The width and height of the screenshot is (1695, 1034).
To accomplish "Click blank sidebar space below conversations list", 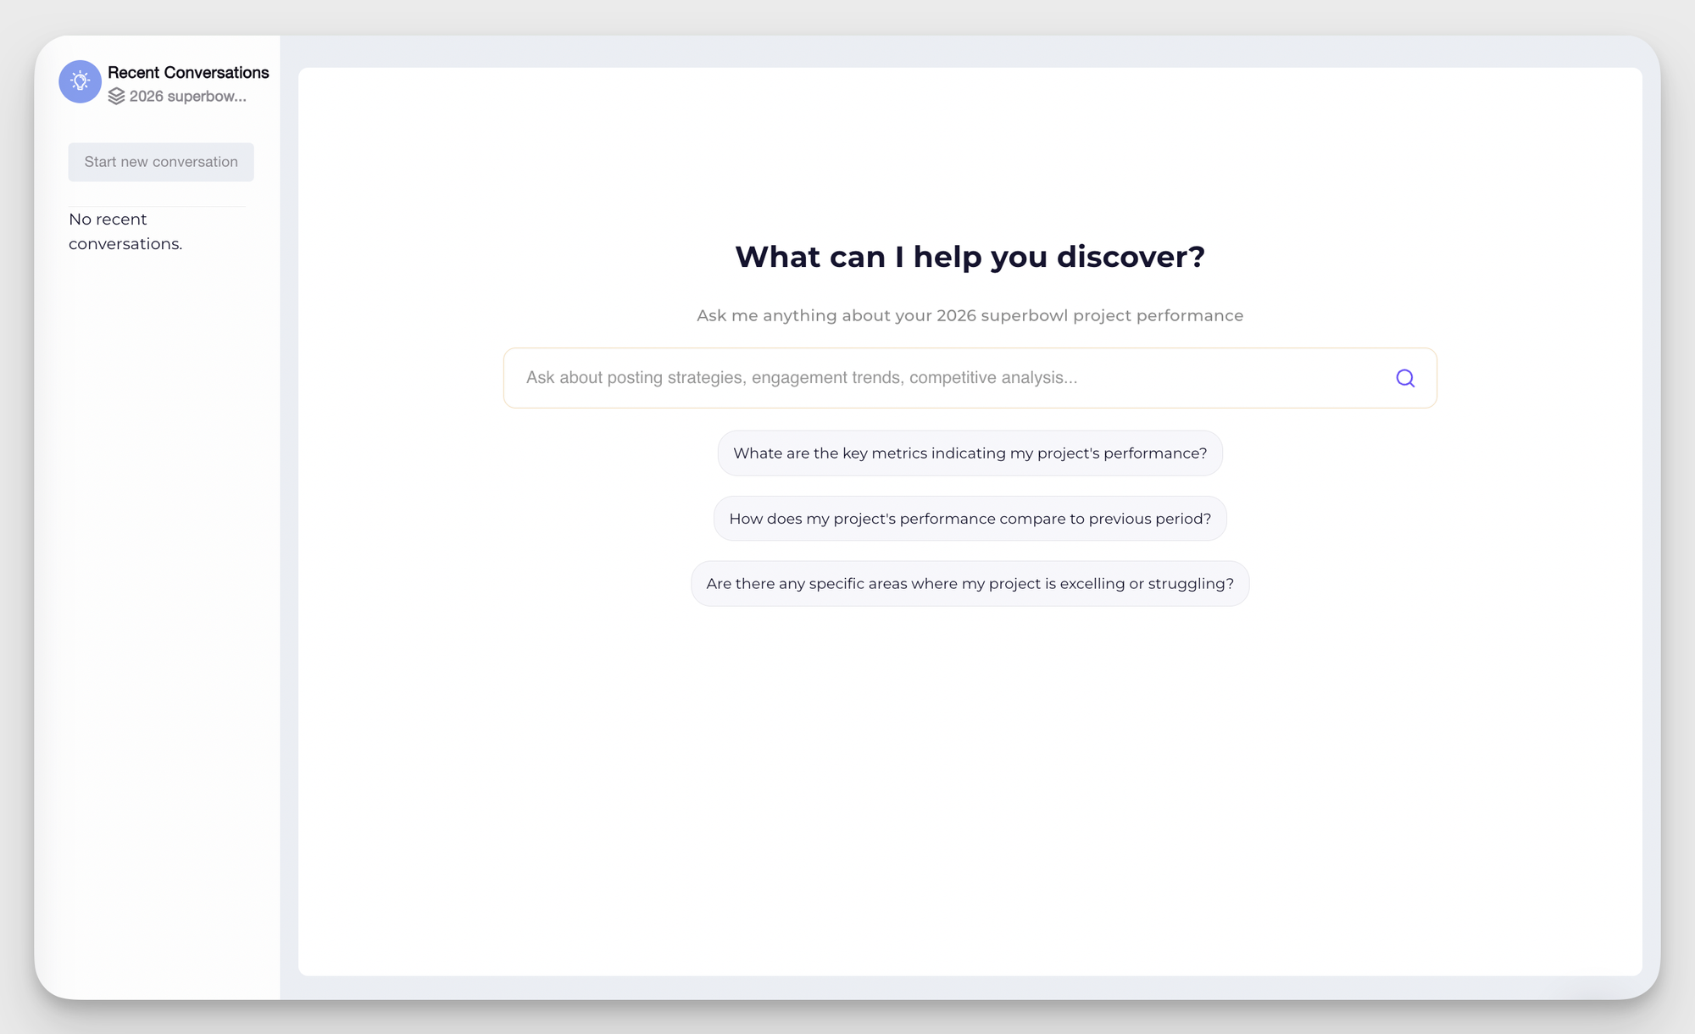I will click(158, 593).
